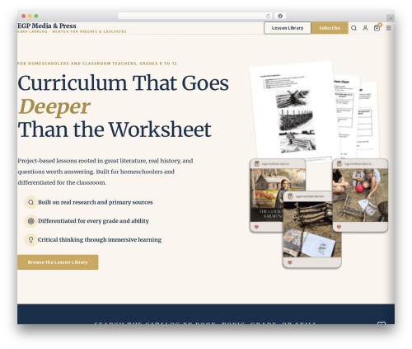This screenshot has width=412, height=349.
Task: Click avatar on the cabin book card
Action: (257, 163)
